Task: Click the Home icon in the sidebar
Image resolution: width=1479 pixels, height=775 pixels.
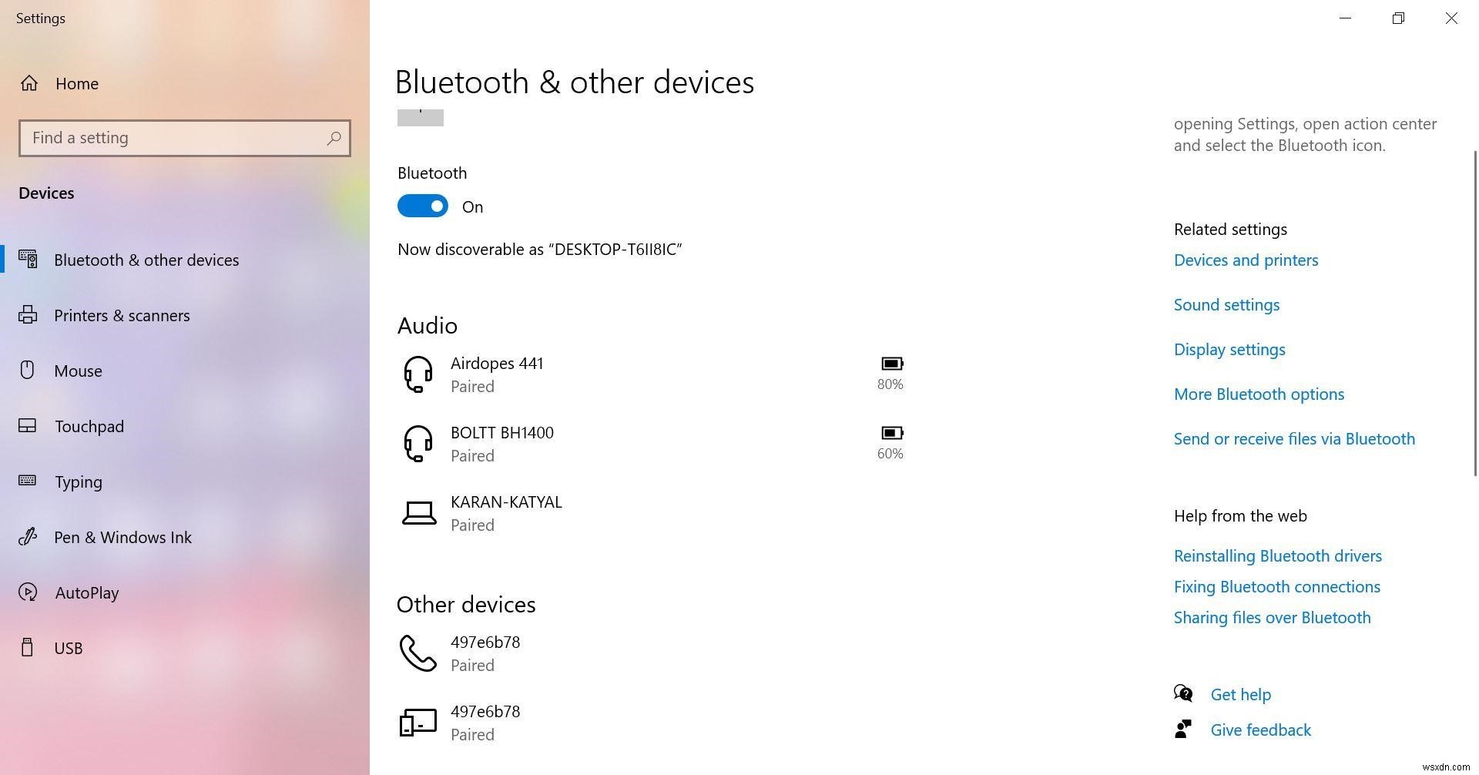Action: point(29,83)
